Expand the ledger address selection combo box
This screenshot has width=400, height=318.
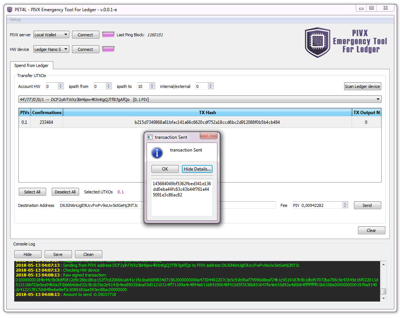[200, 99]
